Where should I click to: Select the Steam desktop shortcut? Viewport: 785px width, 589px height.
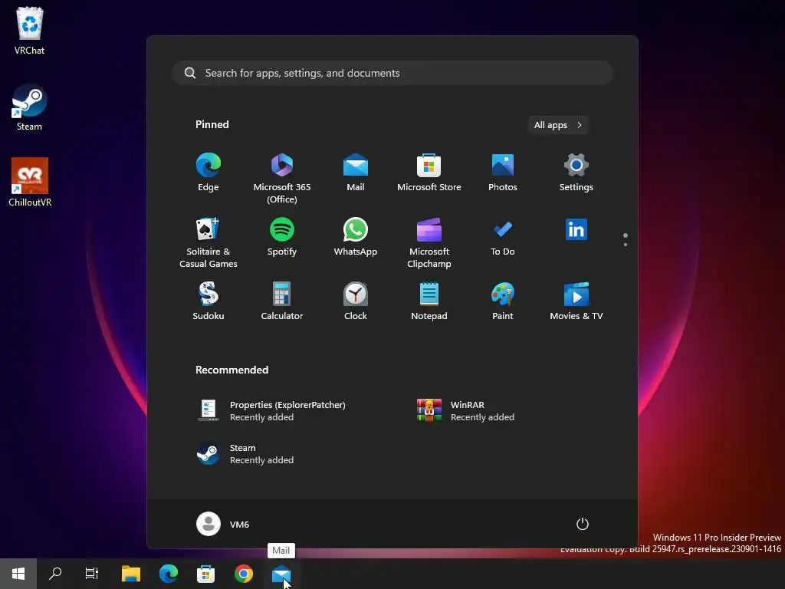click(29, 107)
